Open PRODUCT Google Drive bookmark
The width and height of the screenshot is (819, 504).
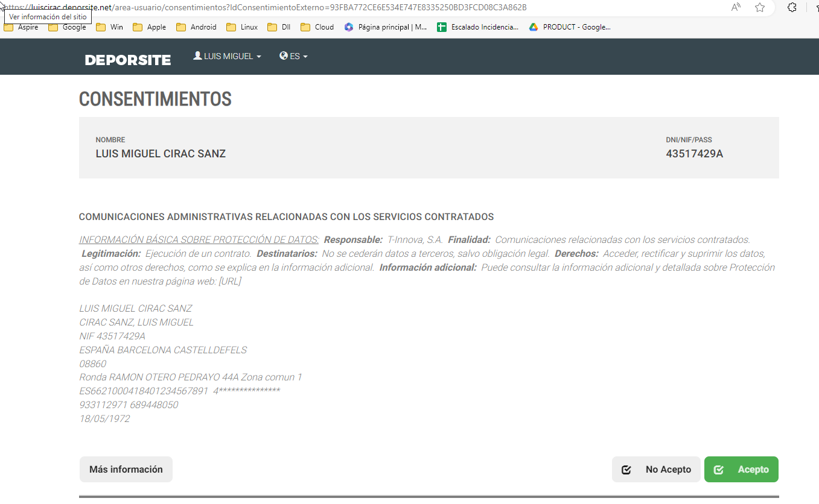pos(570,27)
